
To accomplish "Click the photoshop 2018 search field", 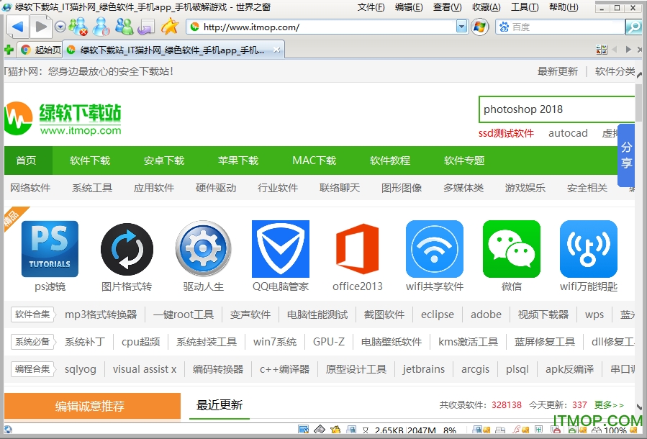I will [x=556, y=109].
